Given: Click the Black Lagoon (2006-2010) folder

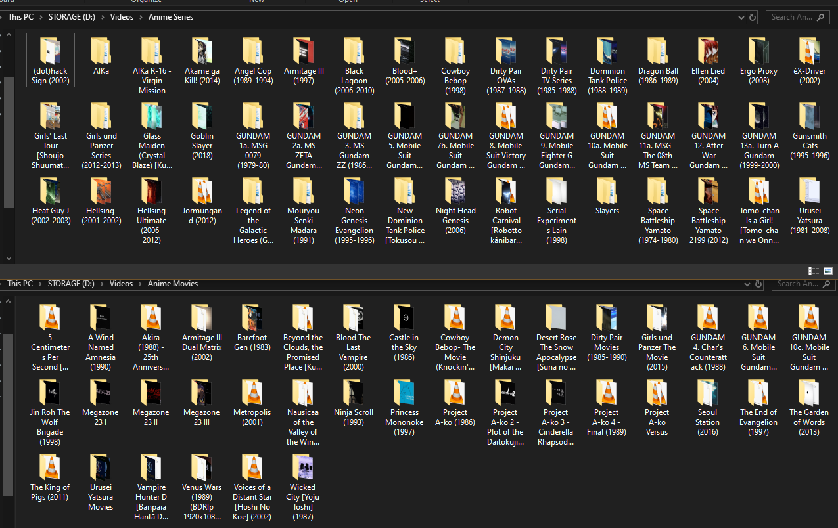Looking at the screenshot, I should (x=354, y=64).
